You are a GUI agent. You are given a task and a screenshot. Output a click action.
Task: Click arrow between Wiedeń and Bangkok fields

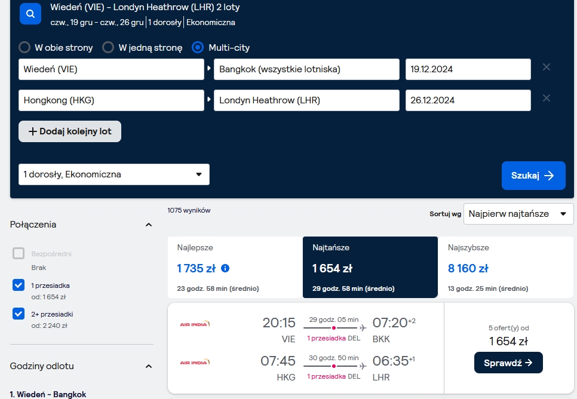209,68
